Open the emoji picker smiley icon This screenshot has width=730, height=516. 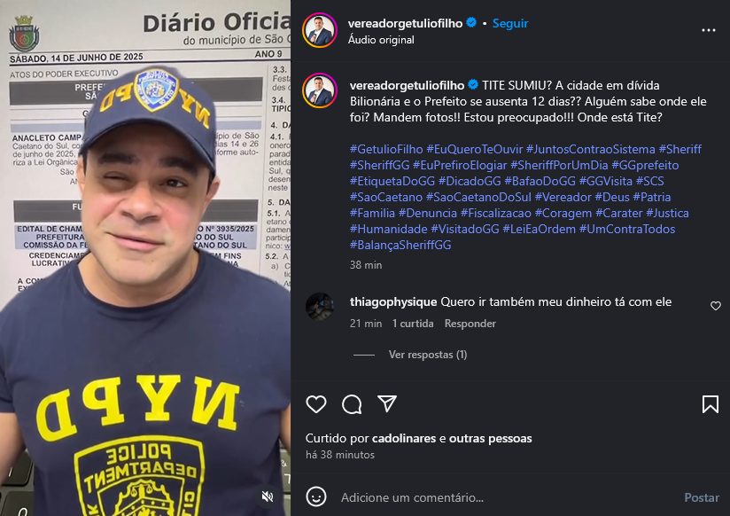click(316, 496)
